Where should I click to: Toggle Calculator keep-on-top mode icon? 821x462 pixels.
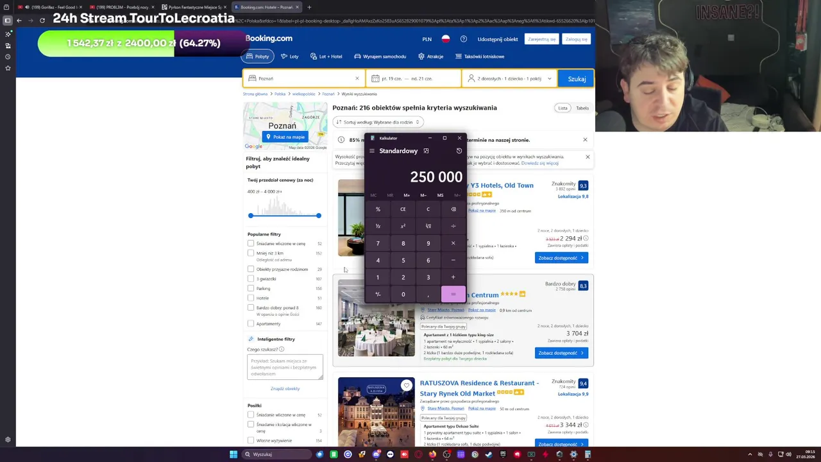426,151
